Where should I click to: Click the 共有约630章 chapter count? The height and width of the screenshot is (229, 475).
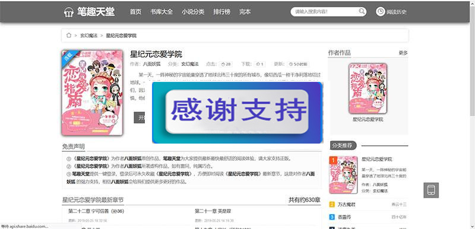point(305,200)
